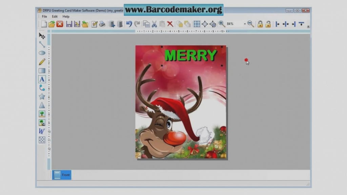
Task: Open the zoom percentage dropdown
Action: [x=245, y=24]
